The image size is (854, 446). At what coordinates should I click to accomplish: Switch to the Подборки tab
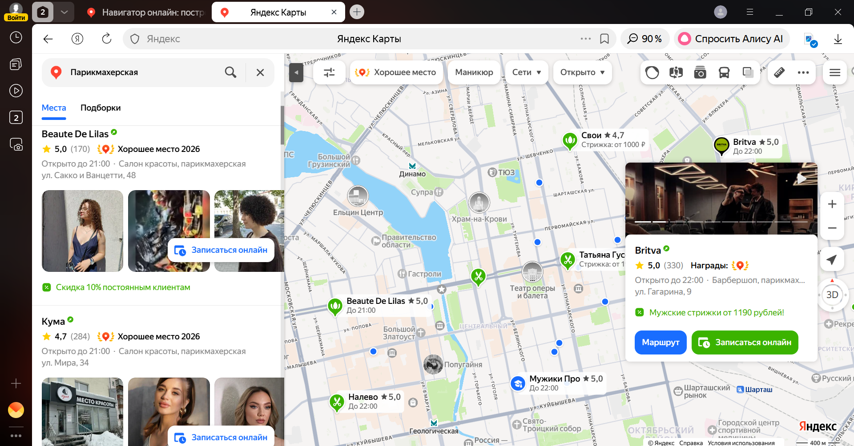point(101,108)
